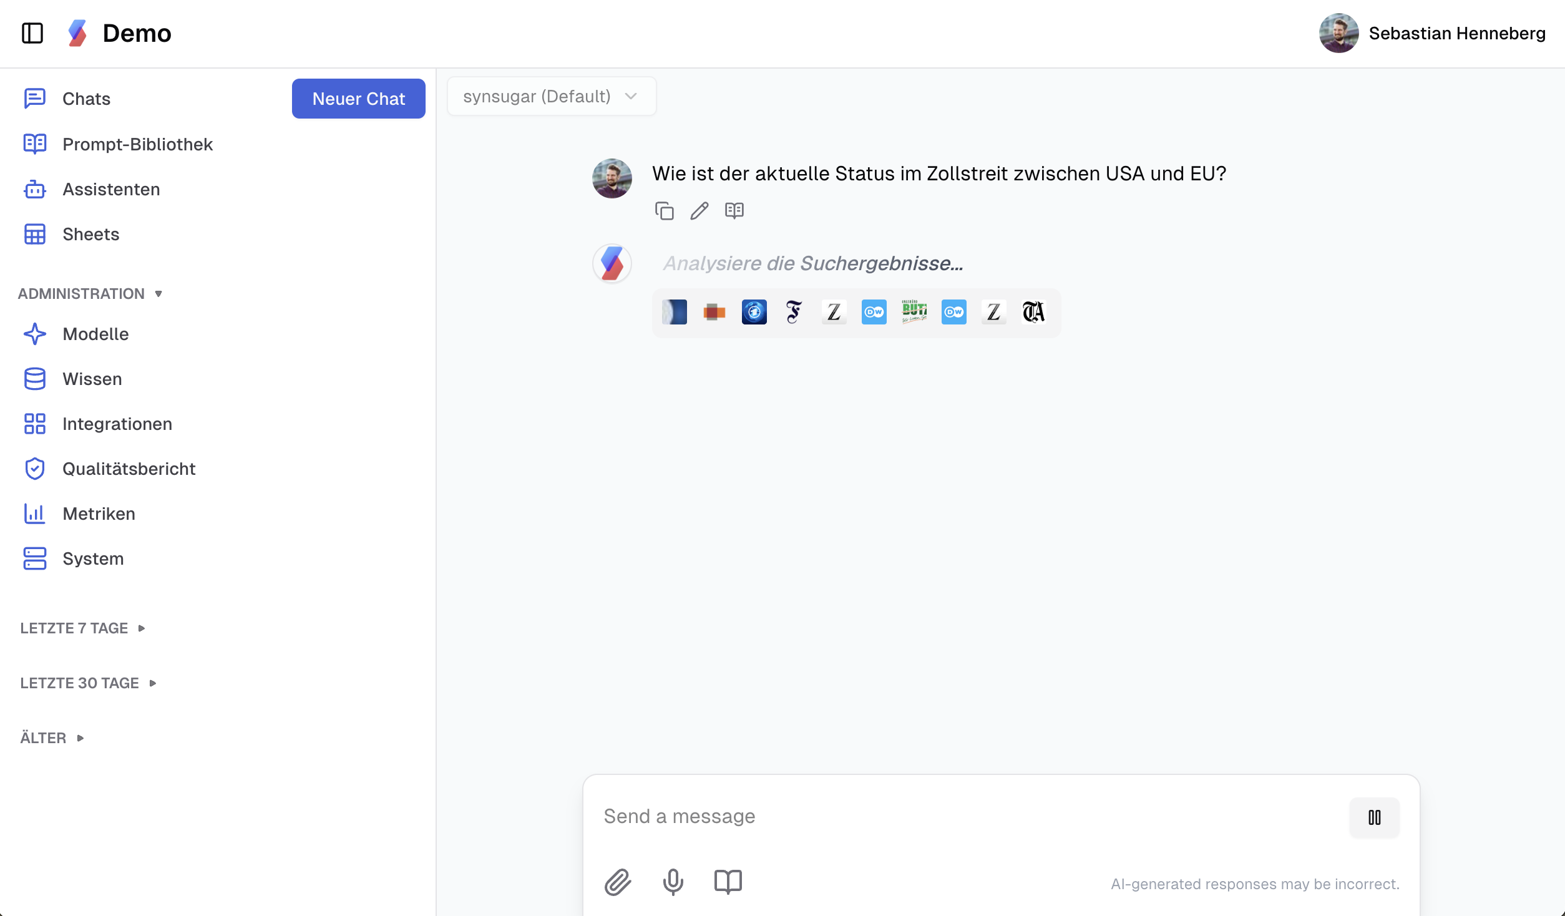Collapse the Administration section

[x=90, y=293]
